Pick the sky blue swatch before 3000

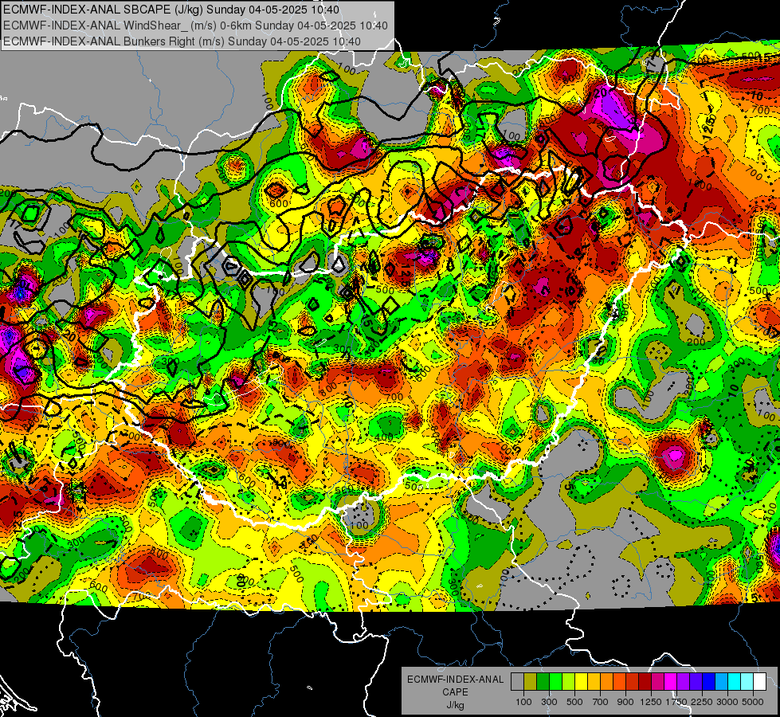coord(721,682)
